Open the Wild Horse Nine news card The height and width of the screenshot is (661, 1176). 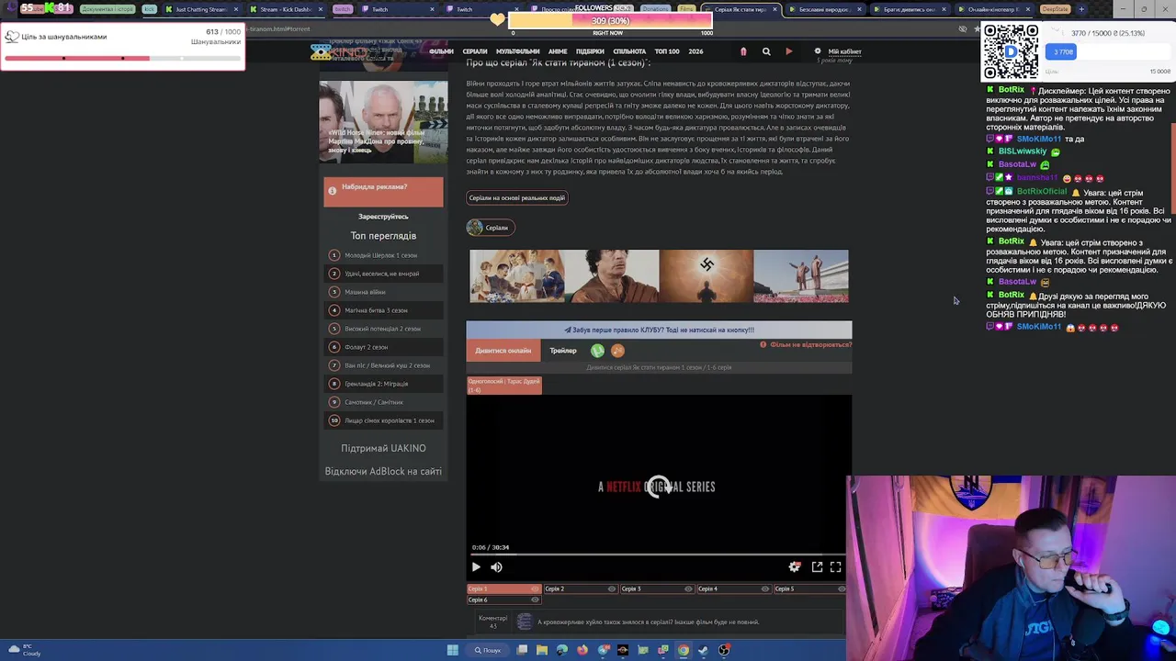pyautogui.click(x=383, y=121)
